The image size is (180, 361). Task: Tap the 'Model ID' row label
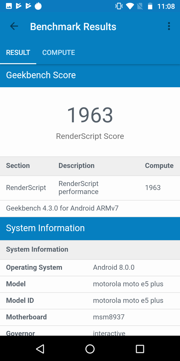pos(20,301)
